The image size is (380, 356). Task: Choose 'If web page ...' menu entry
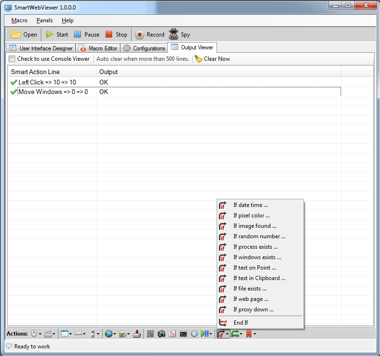click(260, 299)
